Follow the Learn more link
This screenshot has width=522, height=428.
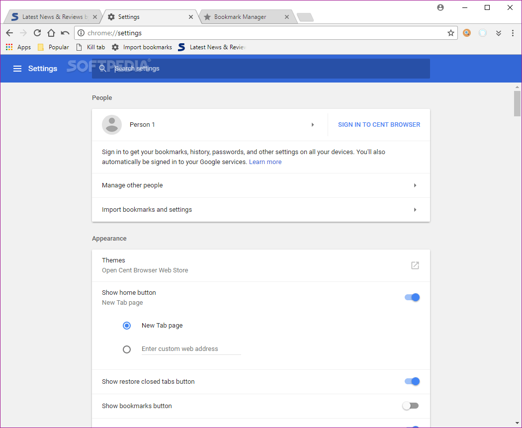[265, 162]
